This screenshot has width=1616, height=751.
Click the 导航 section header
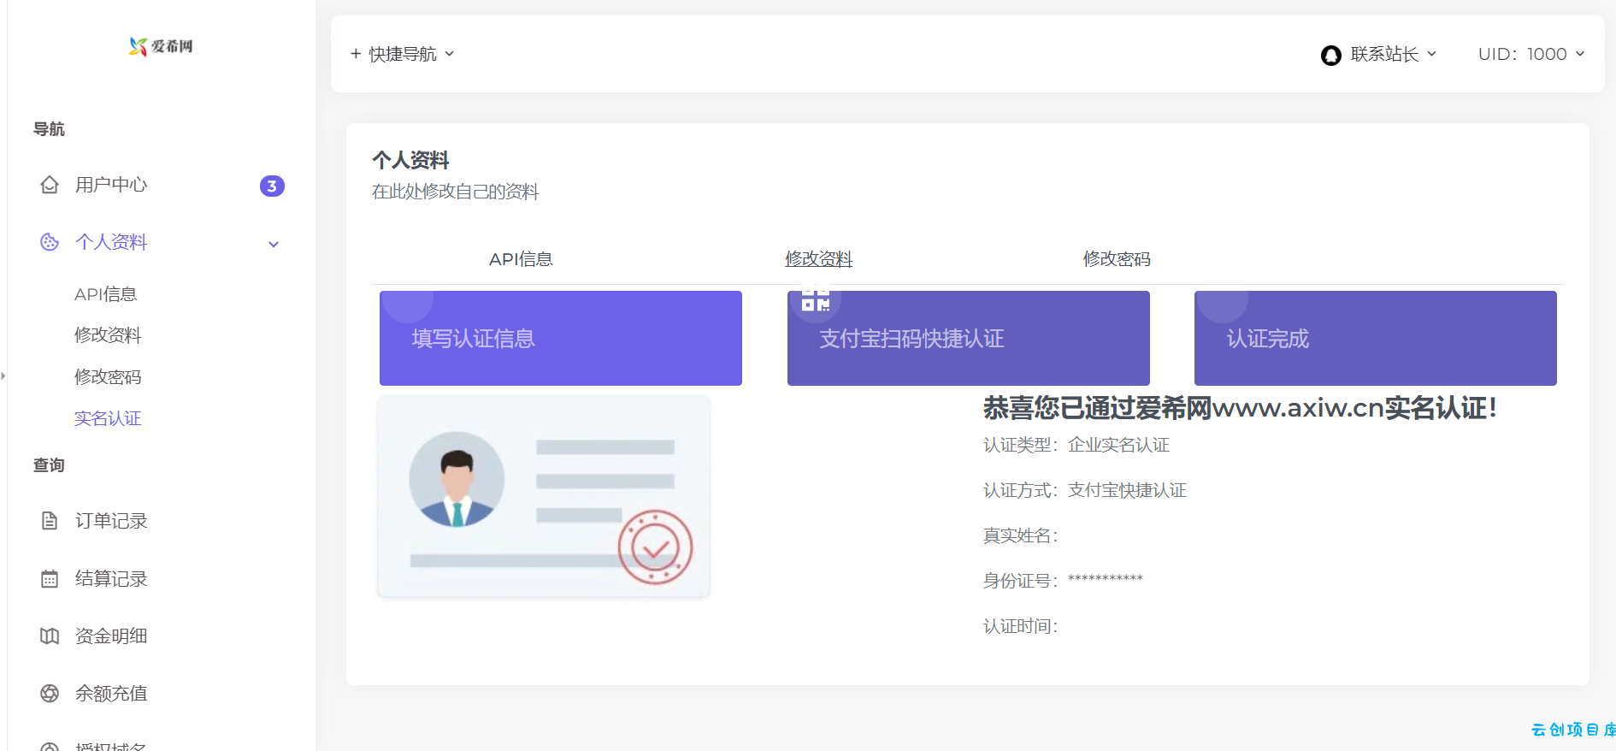[49, 129]
